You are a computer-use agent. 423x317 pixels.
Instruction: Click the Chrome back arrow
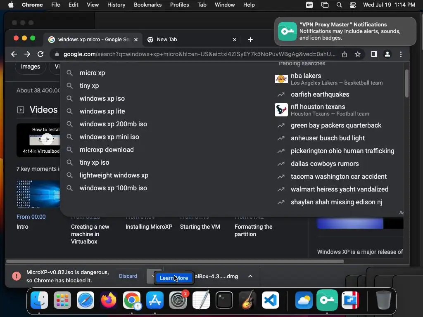click(14, 54)
